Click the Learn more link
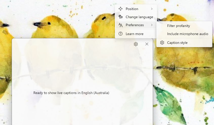Image resolution: width=214 pixels, height=125 pixels. 134,34
